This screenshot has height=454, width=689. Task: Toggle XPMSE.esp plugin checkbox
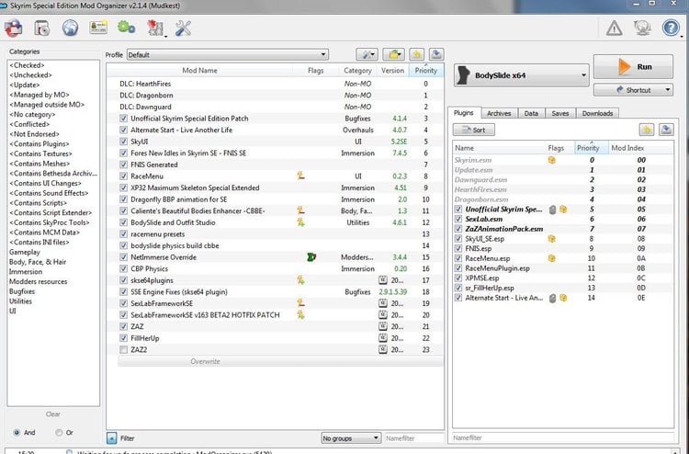[458, 278]
